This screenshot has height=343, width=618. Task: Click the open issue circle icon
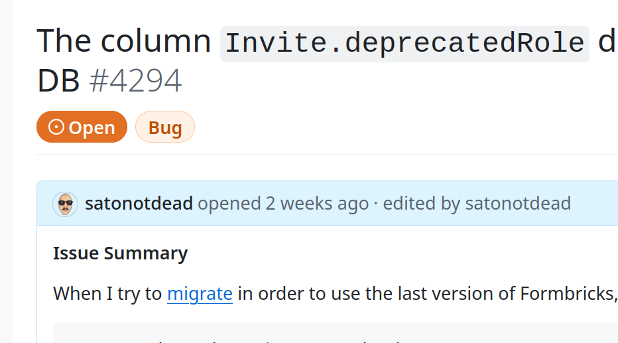point(56,127)
